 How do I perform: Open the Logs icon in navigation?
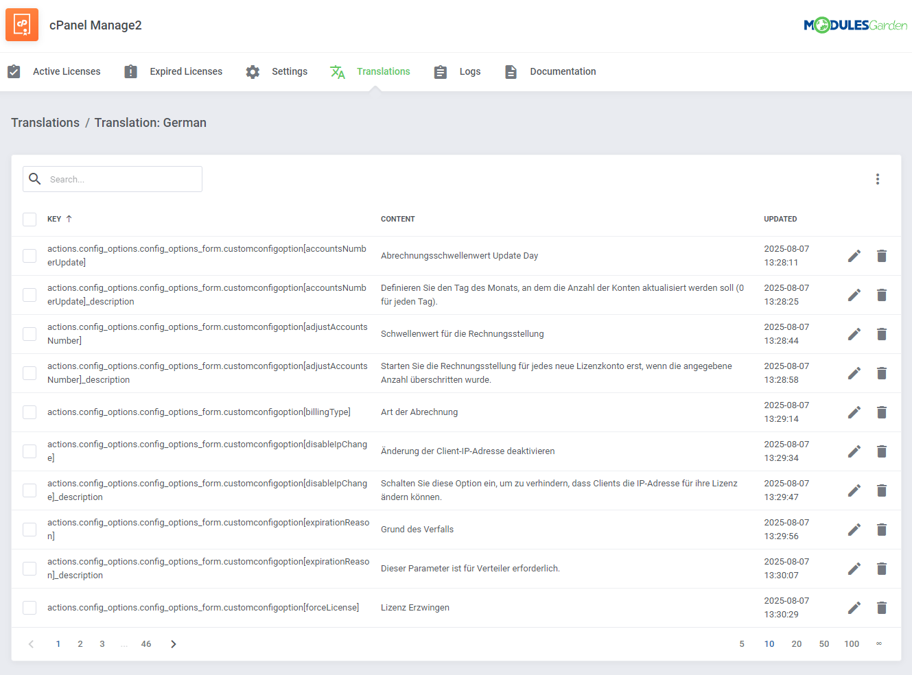[x=440, y=71]
